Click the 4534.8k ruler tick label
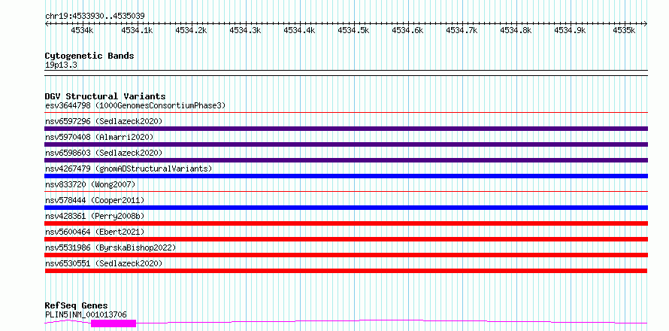The width and height of the screenshot is (669, 331). (x=516, y=30)
